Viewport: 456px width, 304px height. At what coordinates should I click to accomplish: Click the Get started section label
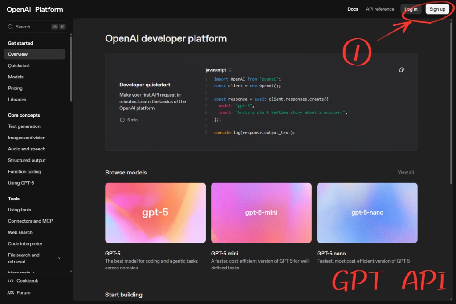pos(20,43)
